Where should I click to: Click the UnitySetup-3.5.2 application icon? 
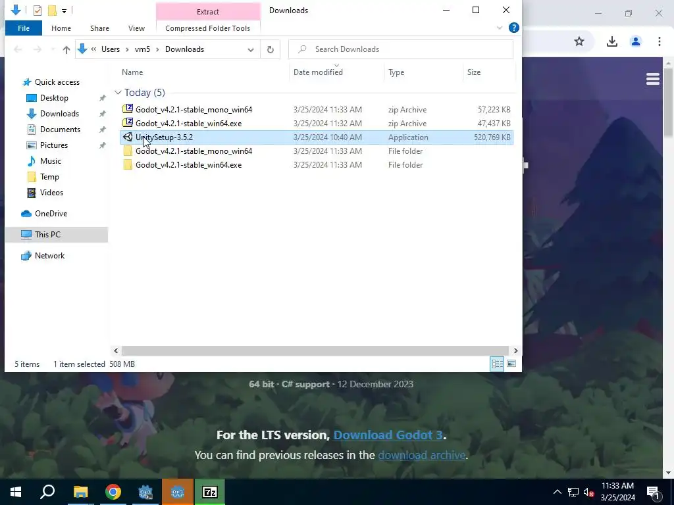tap(128, 137)
